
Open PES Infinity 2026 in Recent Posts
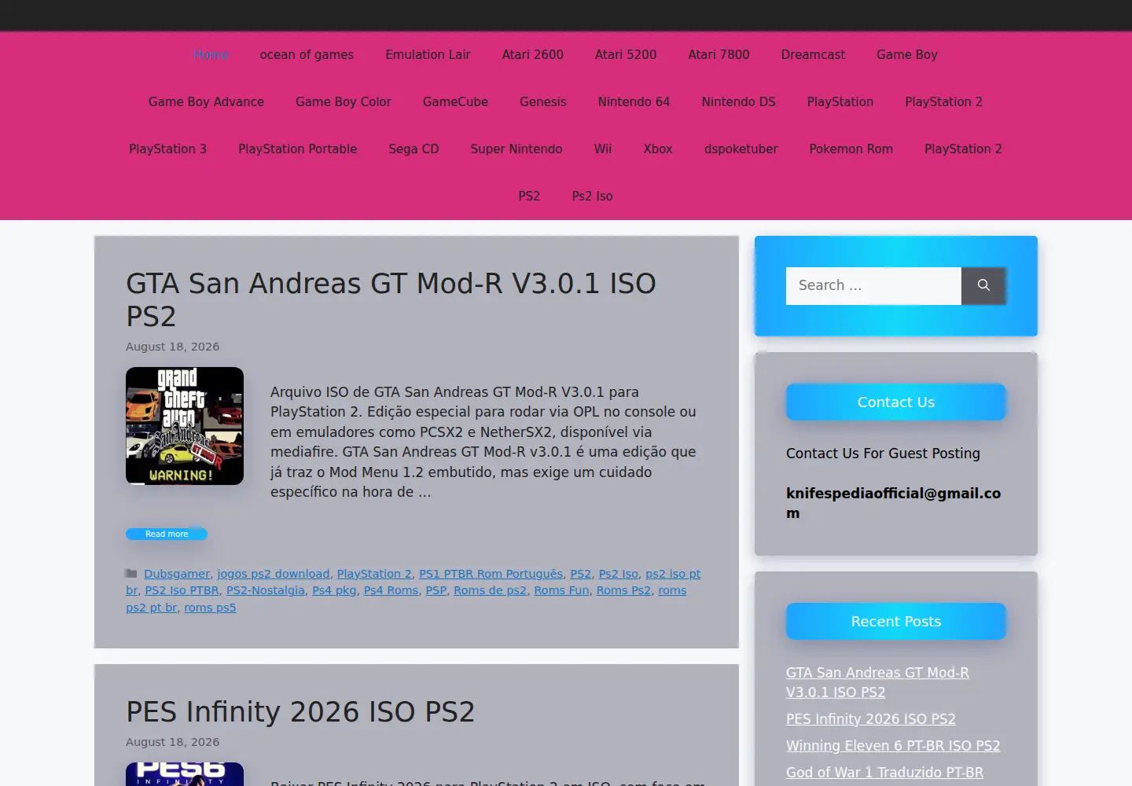pyautogui.click(x=871, y=719)
